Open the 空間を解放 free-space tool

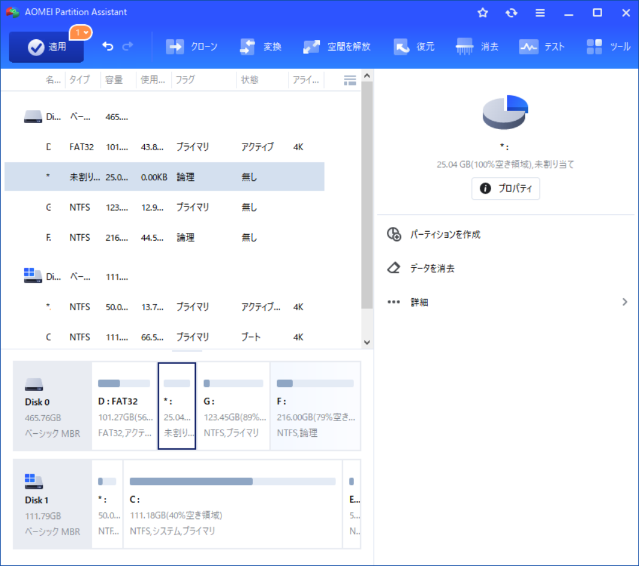(337, 46)
